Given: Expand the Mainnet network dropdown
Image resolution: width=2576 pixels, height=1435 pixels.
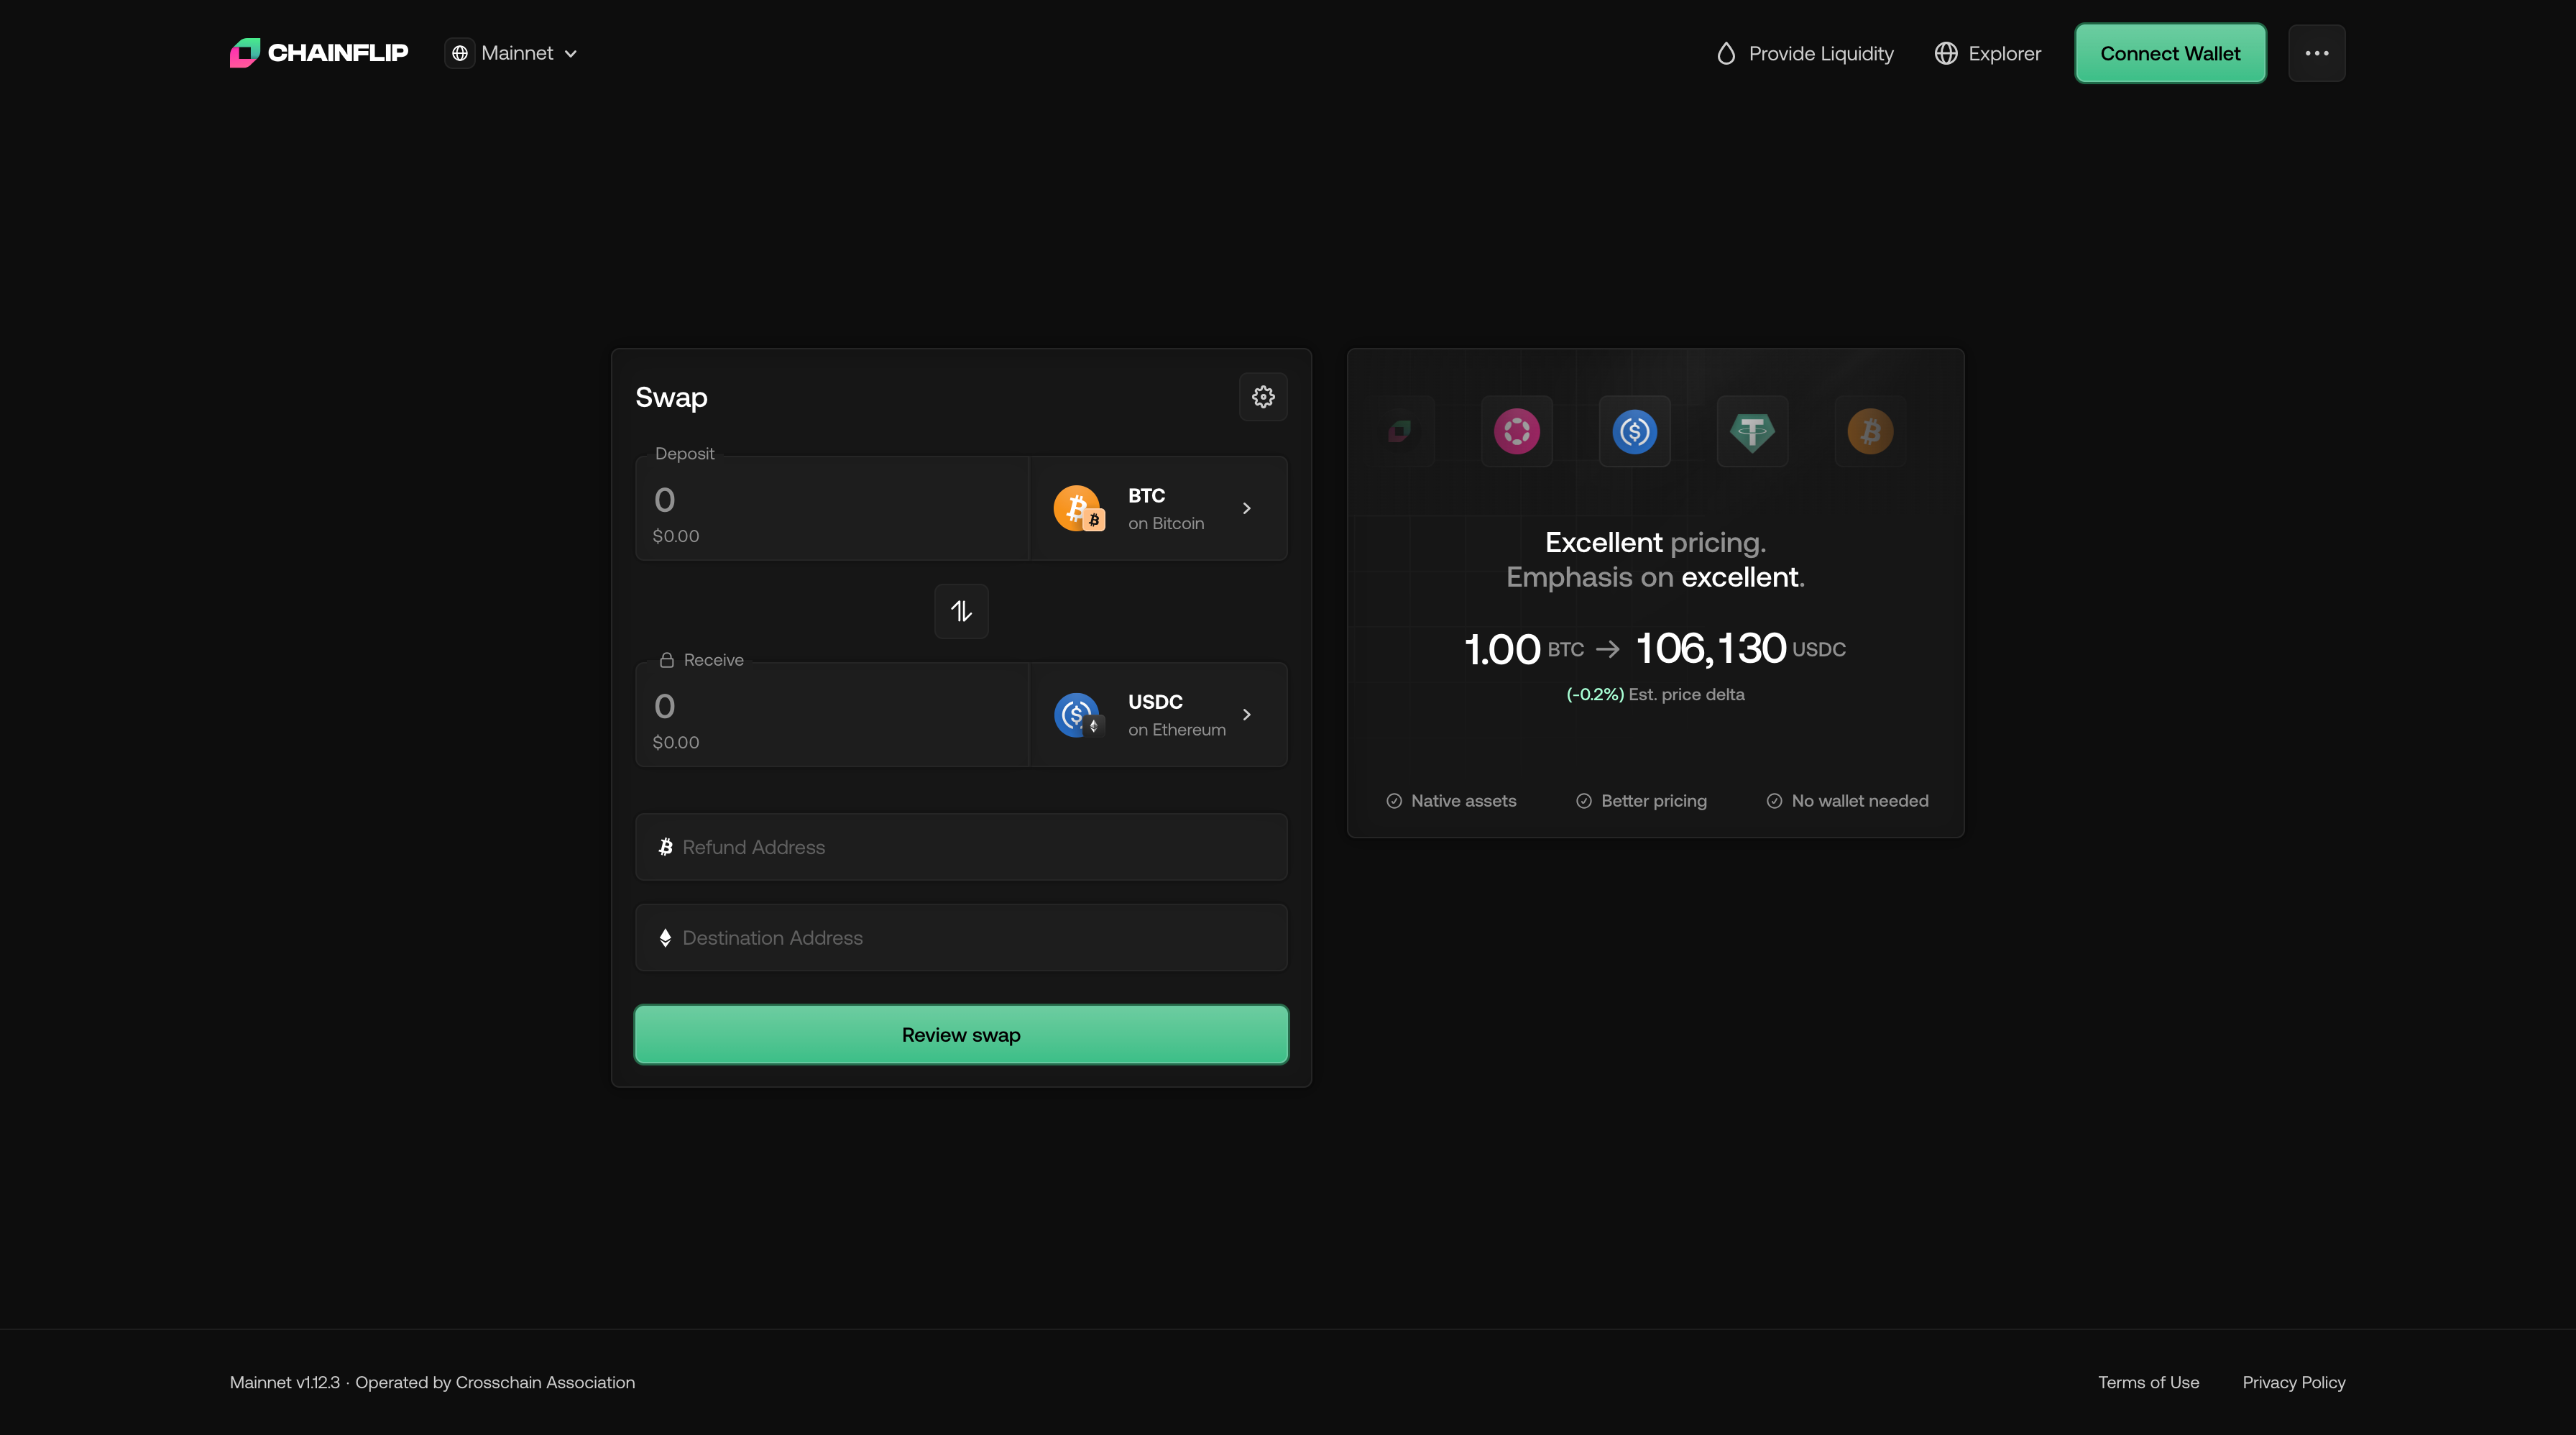Looking at the screenshot, I should [515, 53].
